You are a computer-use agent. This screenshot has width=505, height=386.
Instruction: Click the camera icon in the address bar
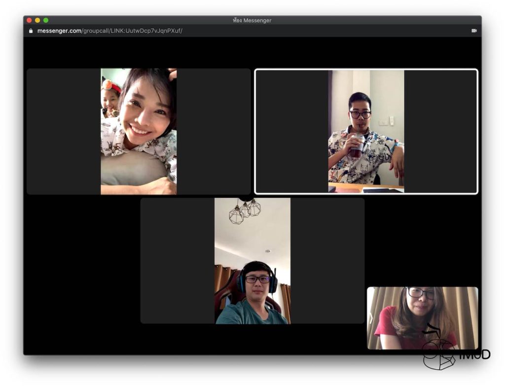click(x=474, y=31)
